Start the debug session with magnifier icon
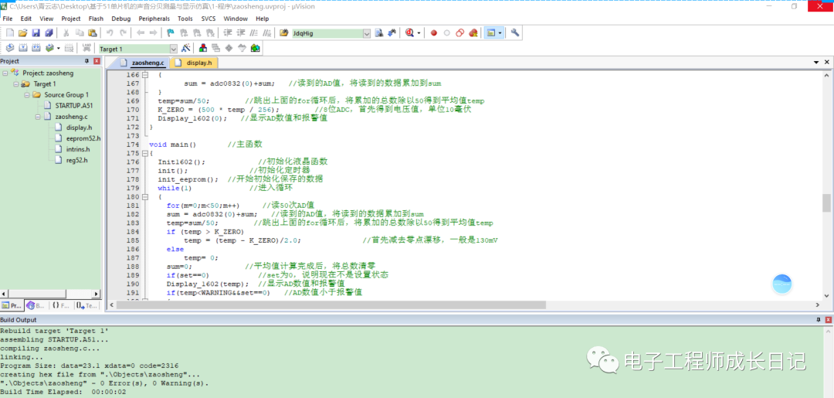The image size is (834, 398). click(x=409, y=32)
